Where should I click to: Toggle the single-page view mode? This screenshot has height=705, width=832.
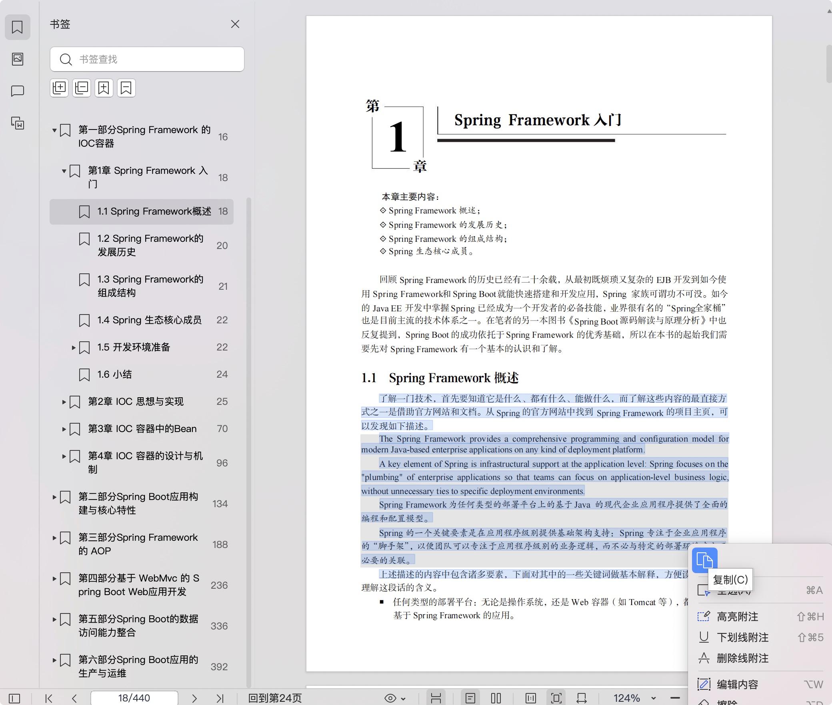[470, 698]
